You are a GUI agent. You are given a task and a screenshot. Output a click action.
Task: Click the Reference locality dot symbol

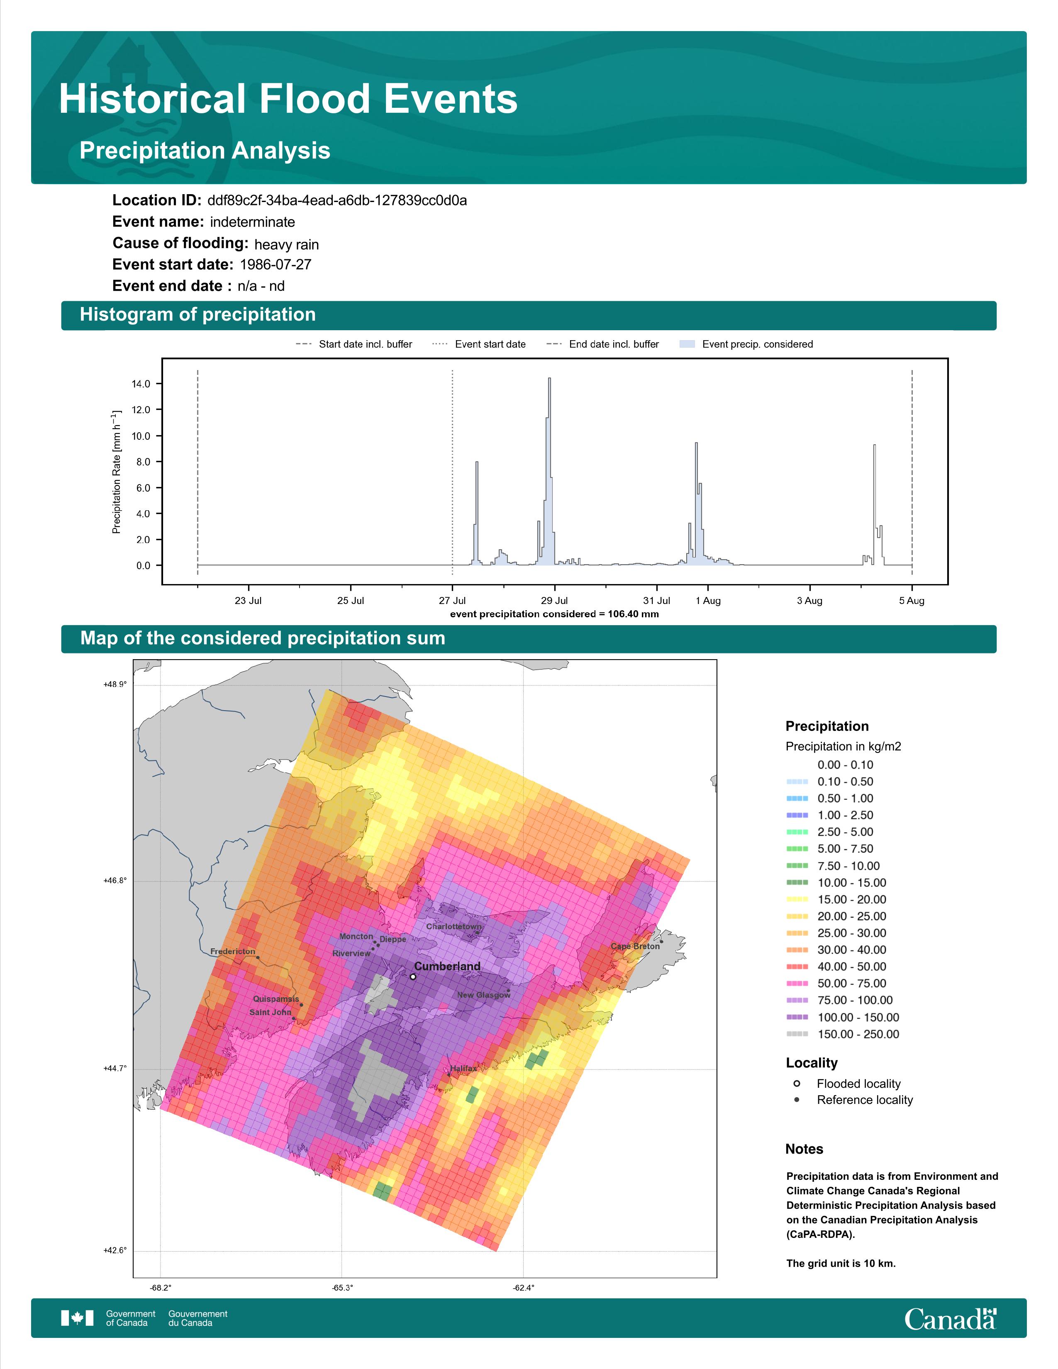pyautogui.click(x=797, y=1099)
